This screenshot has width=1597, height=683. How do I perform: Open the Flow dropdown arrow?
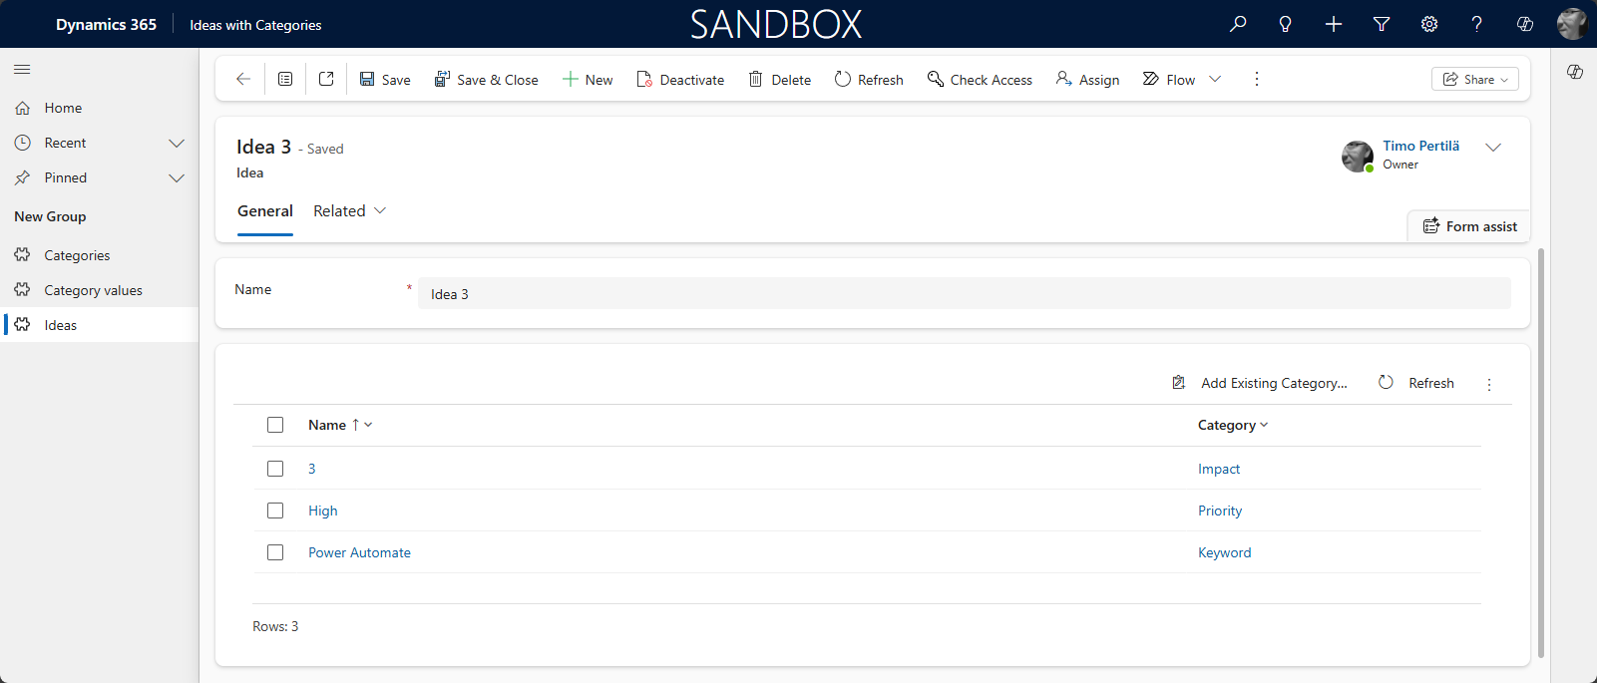coord(1215,79)
